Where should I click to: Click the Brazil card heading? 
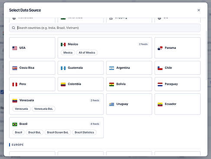23,124
